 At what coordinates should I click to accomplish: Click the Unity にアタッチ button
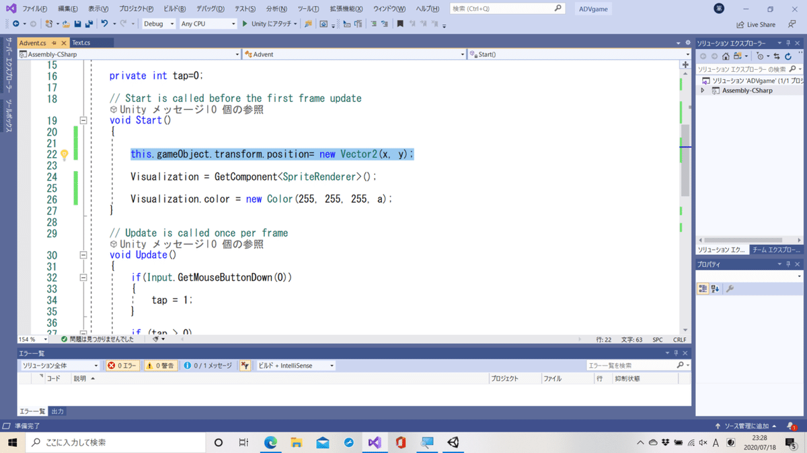click(x=270, y=23)
